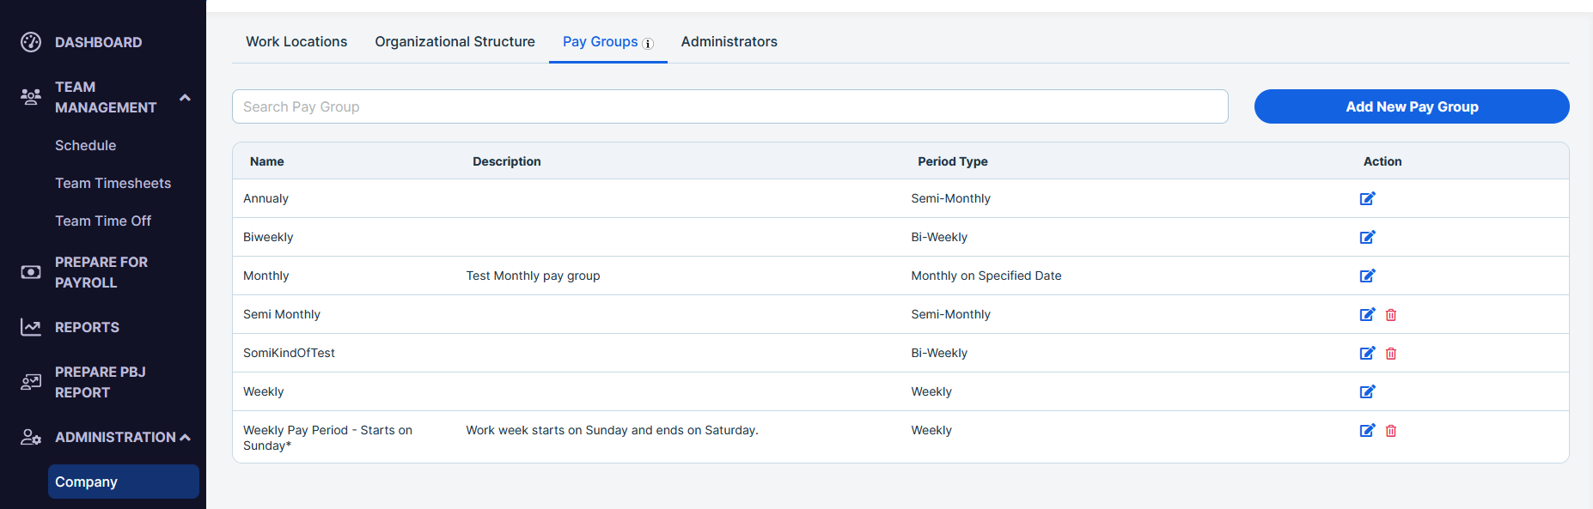
Task: Edit the Biweekly pay group
Action: 1367,237
